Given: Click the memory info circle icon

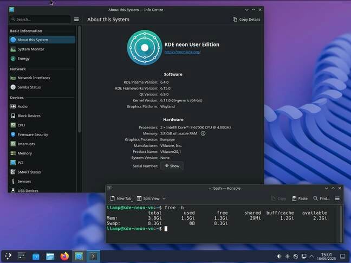Looking at the screenshot, I should 203,133.
